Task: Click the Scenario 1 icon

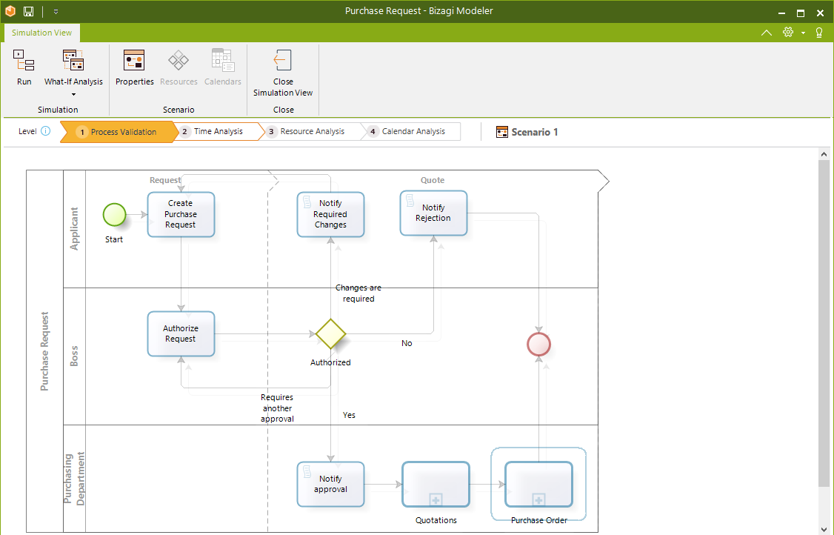Action: point(502,132)
